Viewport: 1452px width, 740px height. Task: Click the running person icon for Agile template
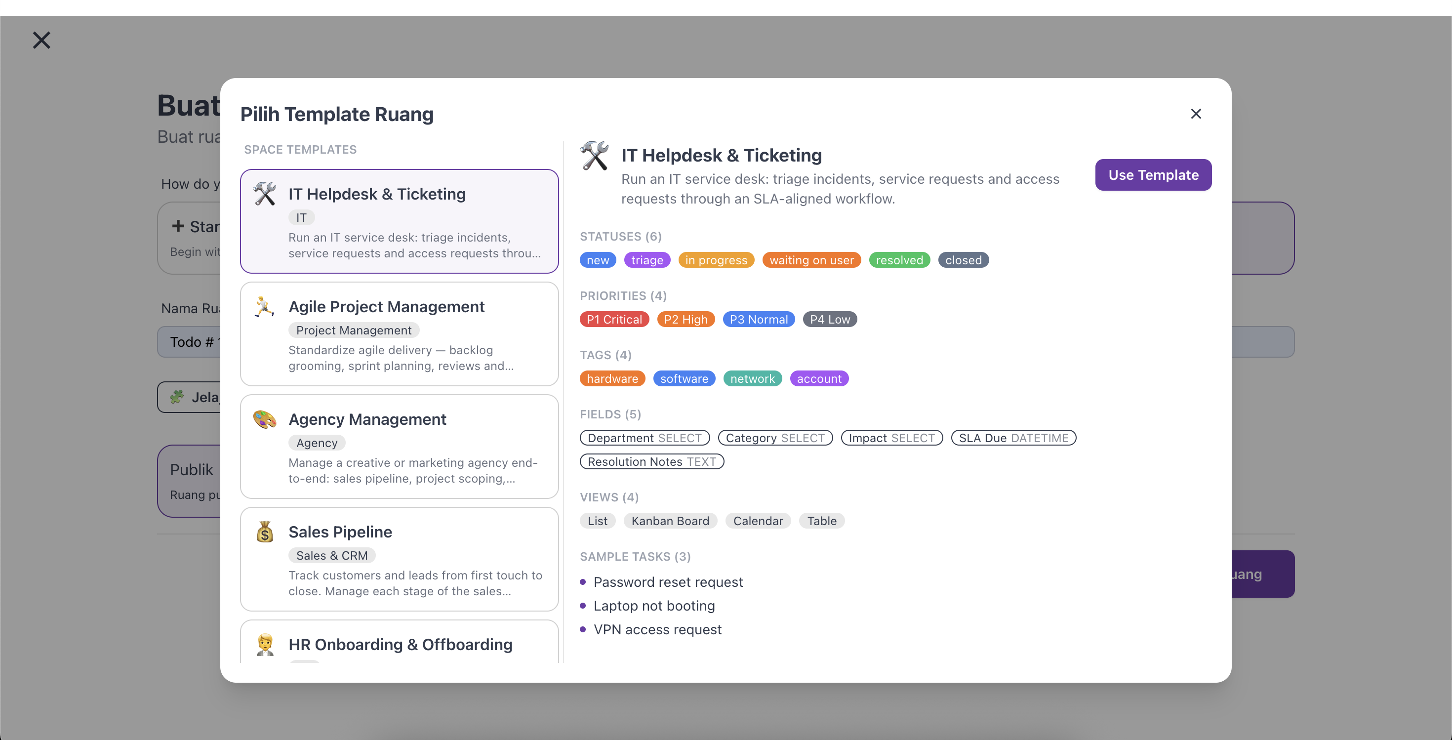264,307
